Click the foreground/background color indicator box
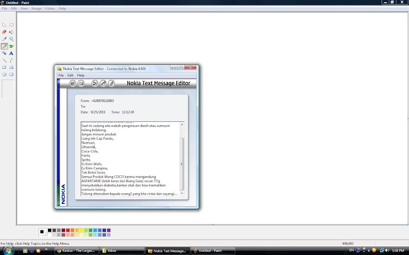This screenshot has height=255, width=409. [x=43, y=232]
